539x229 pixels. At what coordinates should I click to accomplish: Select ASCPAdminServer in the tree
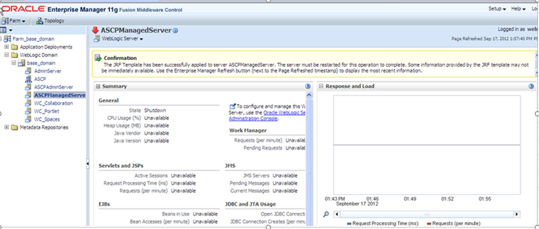pyautogui.click(x=53, y=87)
